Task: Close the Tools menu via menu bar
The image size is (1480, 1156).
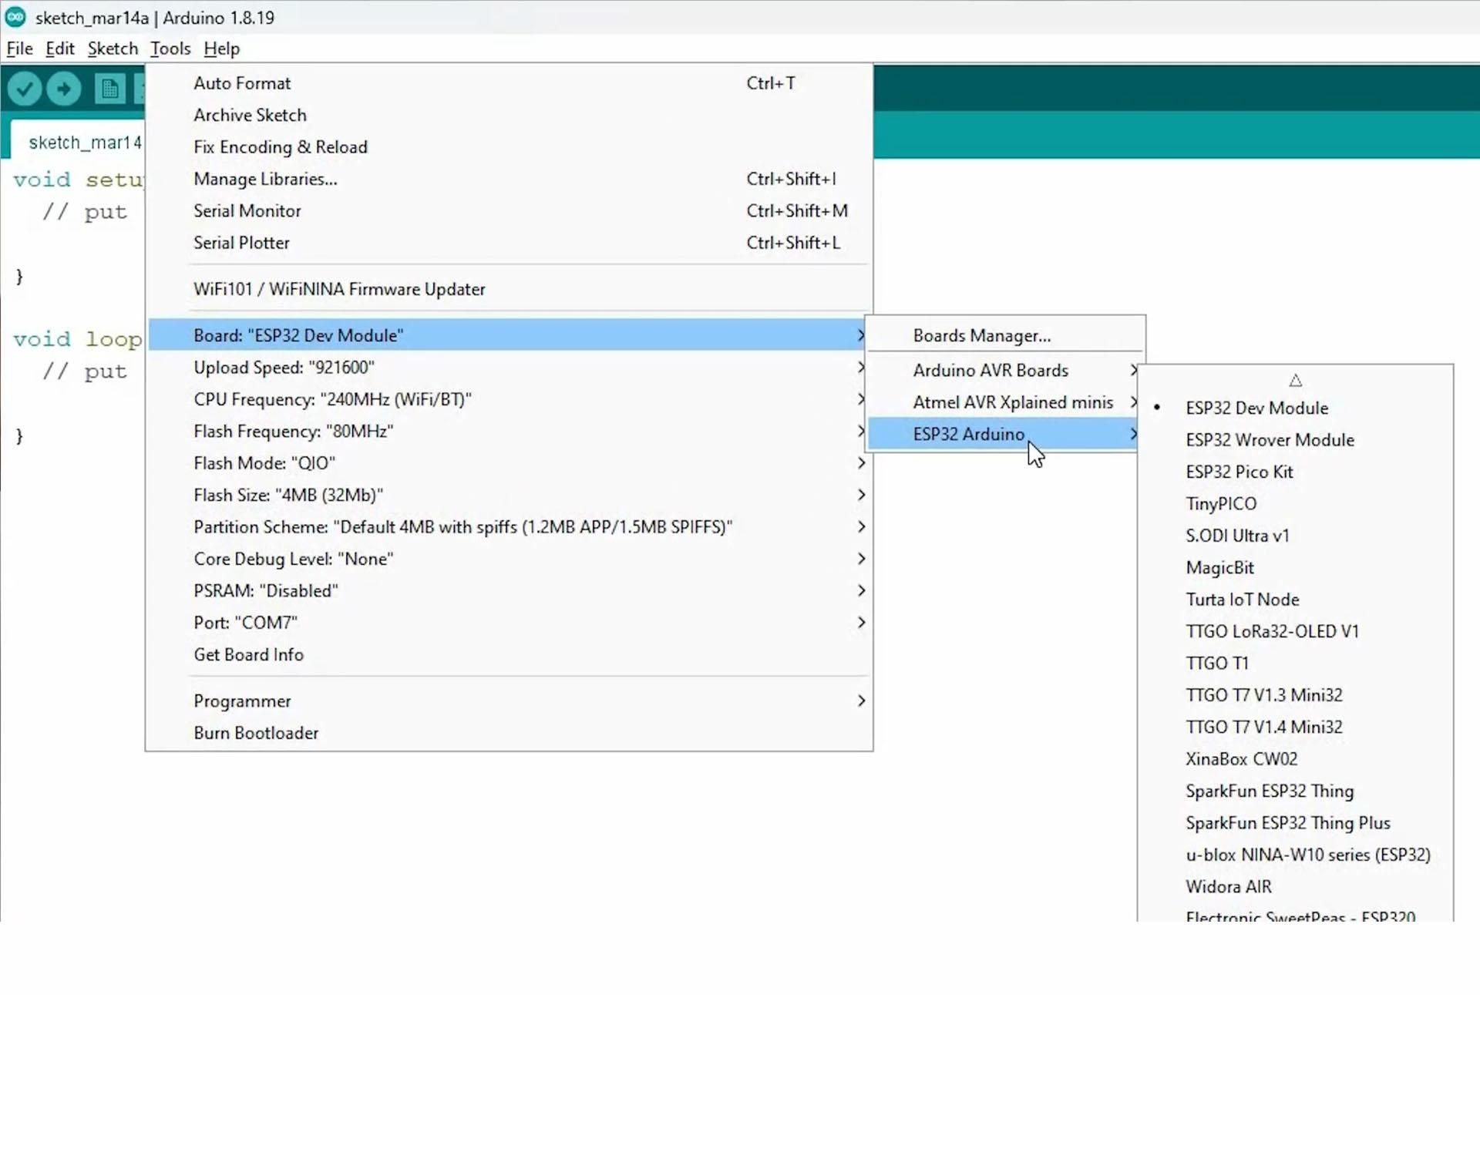Action: tap(170, 49)
